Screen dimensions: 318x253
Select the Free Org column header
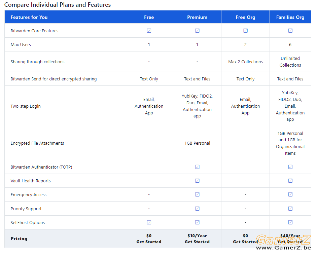(x=245, y=17)
